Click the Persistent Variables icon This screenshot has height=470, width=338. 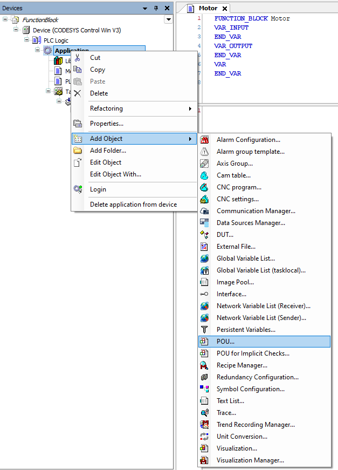coord(204,330)
